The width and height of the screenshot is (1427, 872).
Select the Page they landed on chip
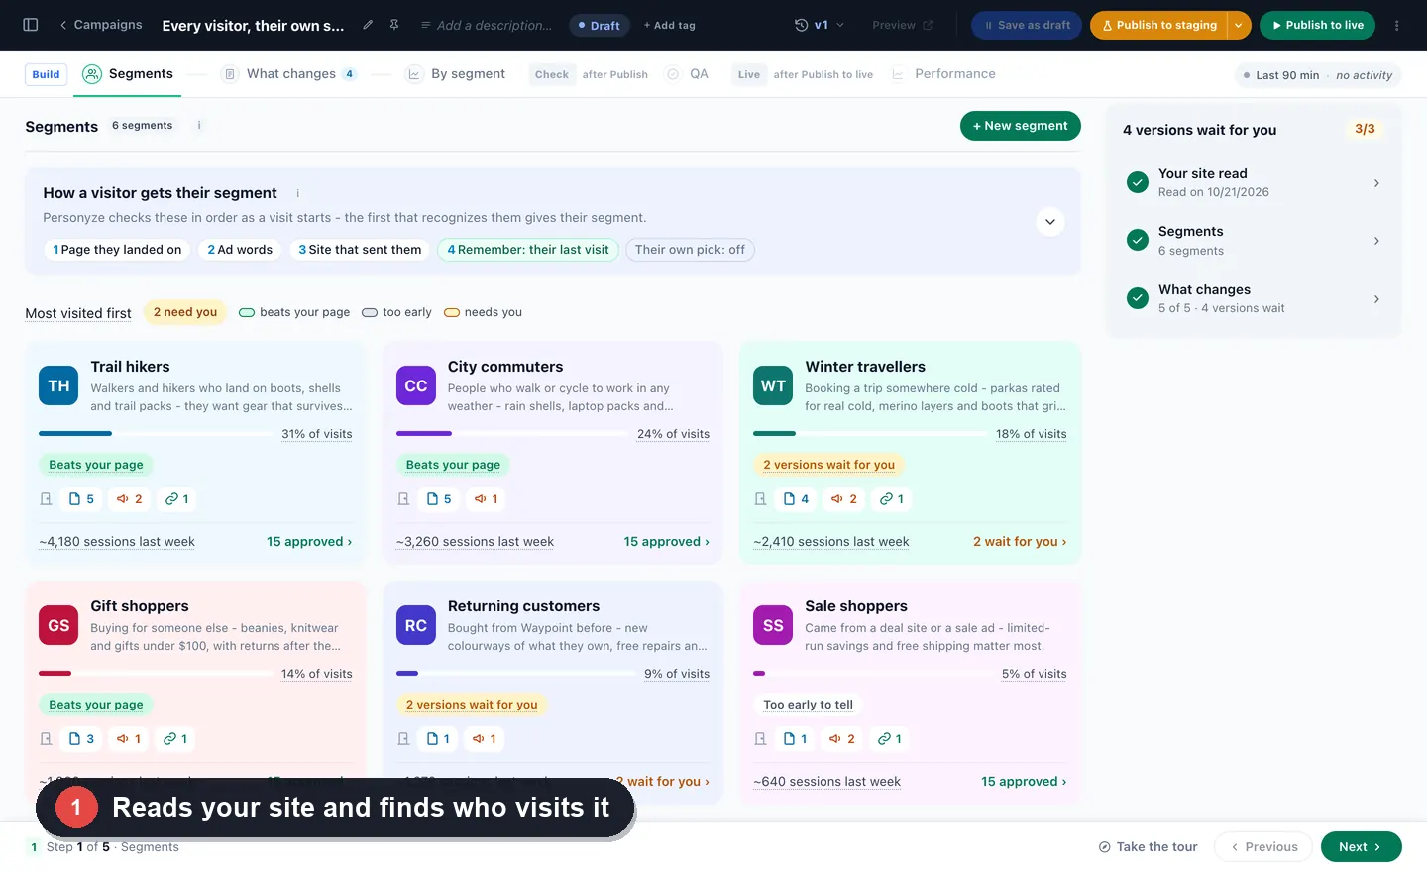tap(117, 250)
